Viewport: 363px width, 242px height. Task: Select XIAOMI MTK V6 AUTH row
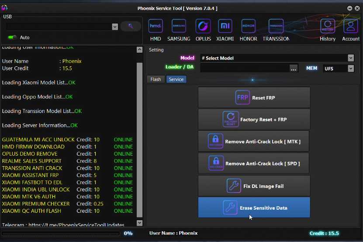pyautogui.click(x=67, y=197)
